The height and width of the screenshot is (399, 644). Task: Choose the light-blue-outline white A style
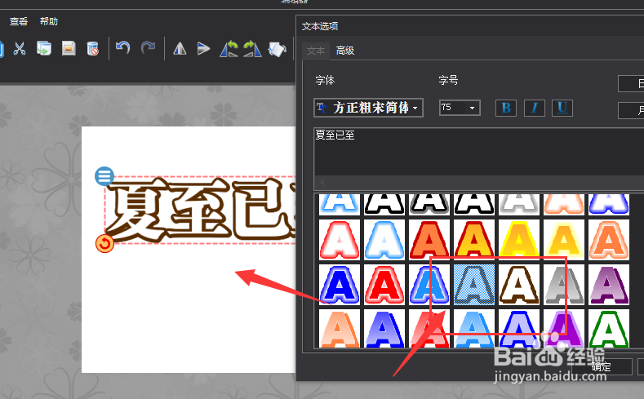[x=384, y=240]
